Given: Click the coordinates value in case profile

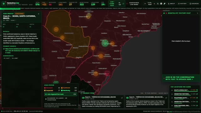Looking at the screenshot, I should (x=11, y=58).
